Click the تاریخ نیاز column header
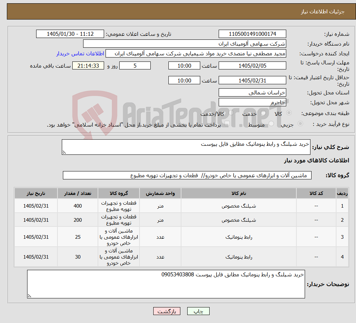 tap(36, 193)
